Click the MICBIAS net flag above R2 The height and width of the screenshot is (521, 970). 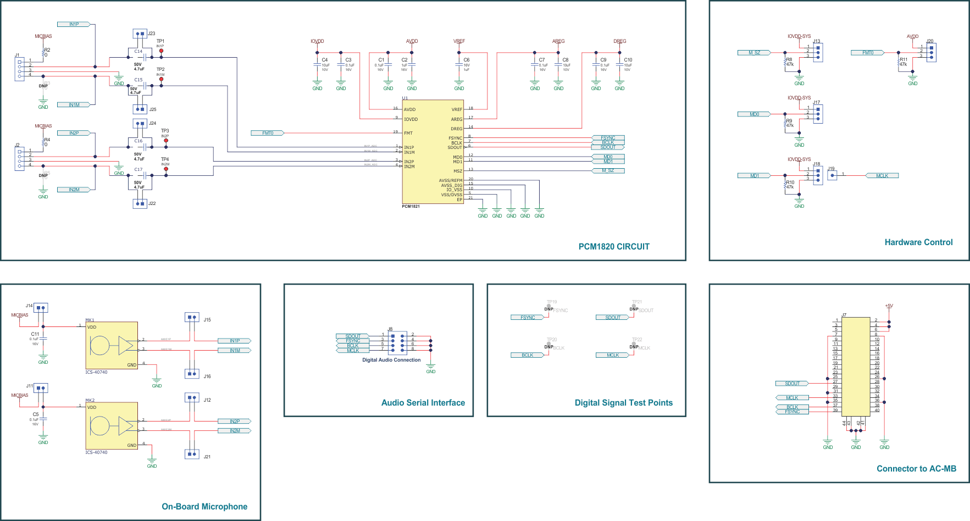[x=43, y=36]
